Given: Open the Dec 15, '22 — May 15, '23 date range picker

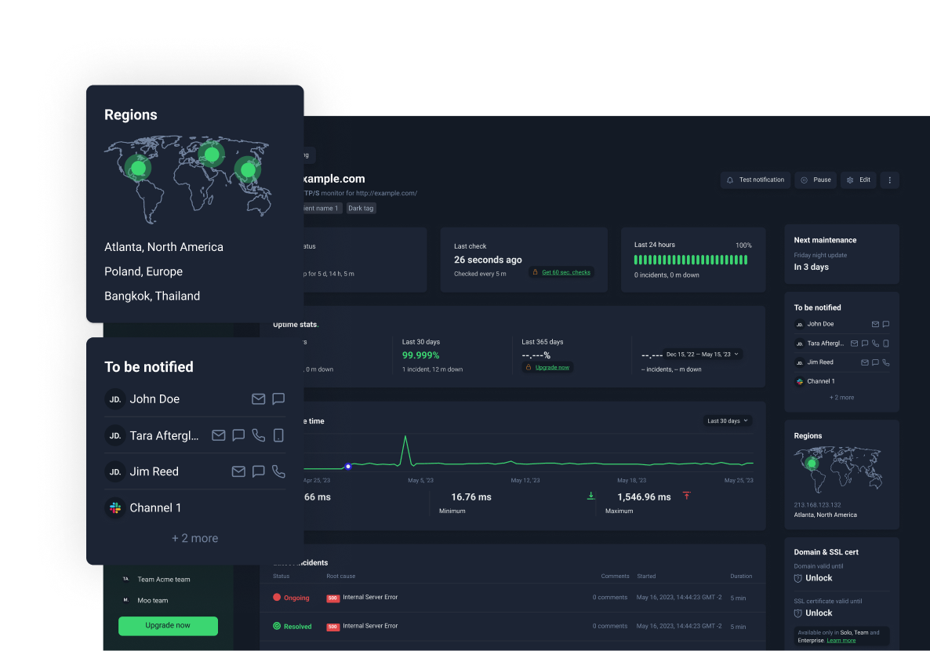Looking at the screenshot, I should [x=703, y=355].
